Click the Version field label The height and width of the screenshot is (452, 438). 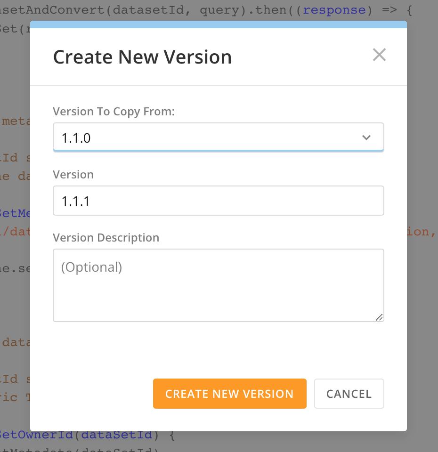click(x=73, y=174)
